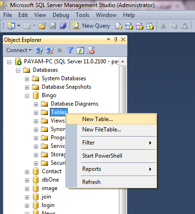Click Connect Object Explorer icon
The height and width of the screenshot is (214, 195).
pos(39,50)
